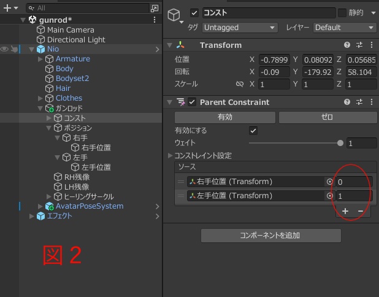Select Main Camera in hierarchy
Viewport: 379px width, 297px height.
click(71, 29)
